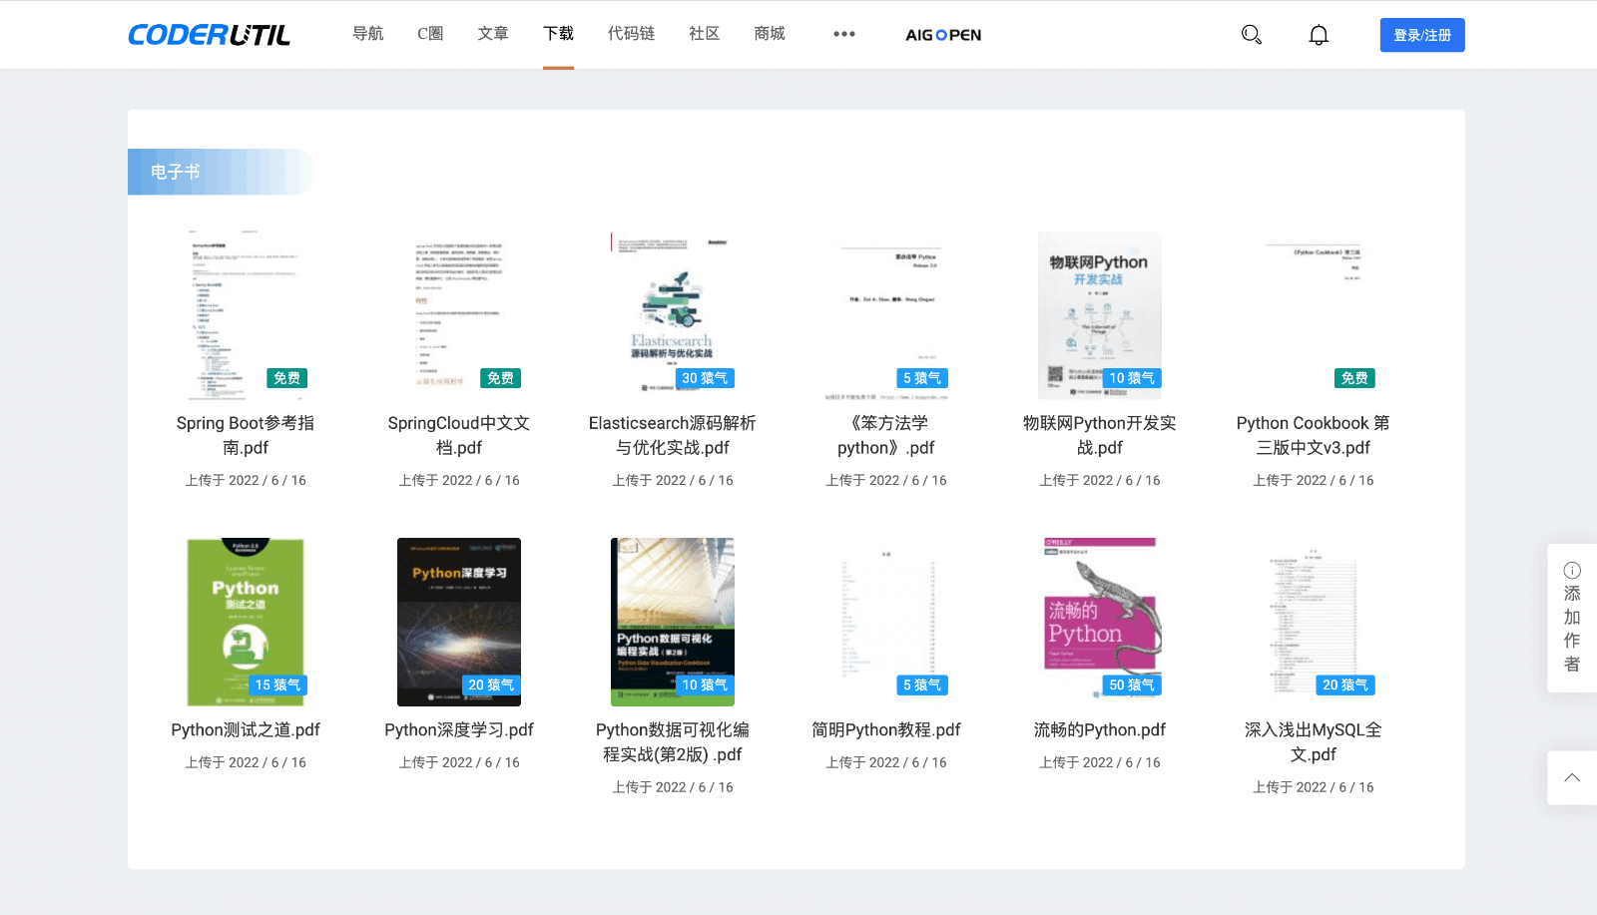Open 深入浅出MySQL全文 cover thumbnail
The height and width of the screenshot is (915, 1597).
[x=1314, y=622]
